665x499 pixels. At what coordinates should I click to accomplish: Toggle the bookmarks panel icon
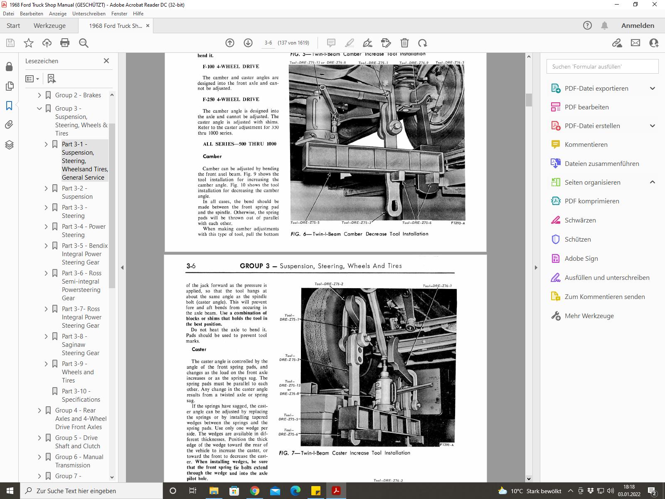click(x=9, y=106)
